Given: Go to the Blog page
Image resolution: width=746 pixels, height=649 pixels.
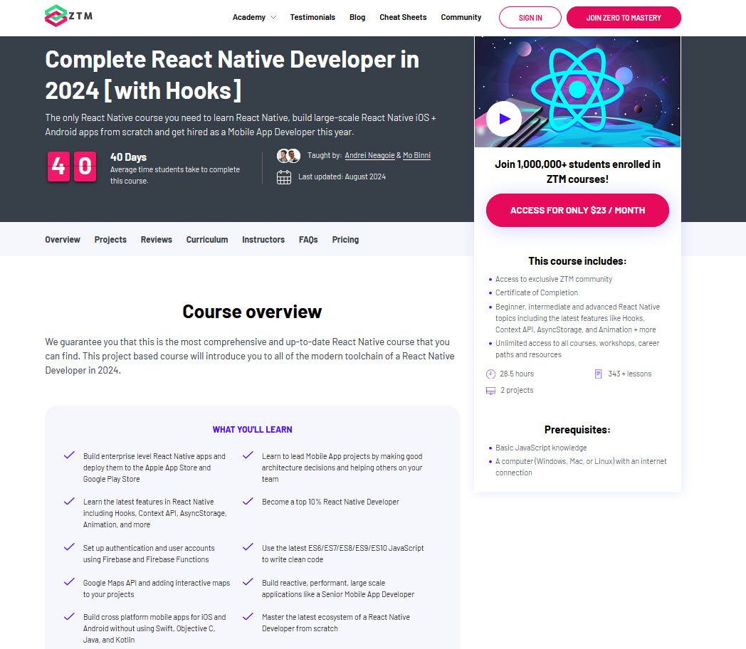Looking at the screenshot, I should tap(357, 17).
